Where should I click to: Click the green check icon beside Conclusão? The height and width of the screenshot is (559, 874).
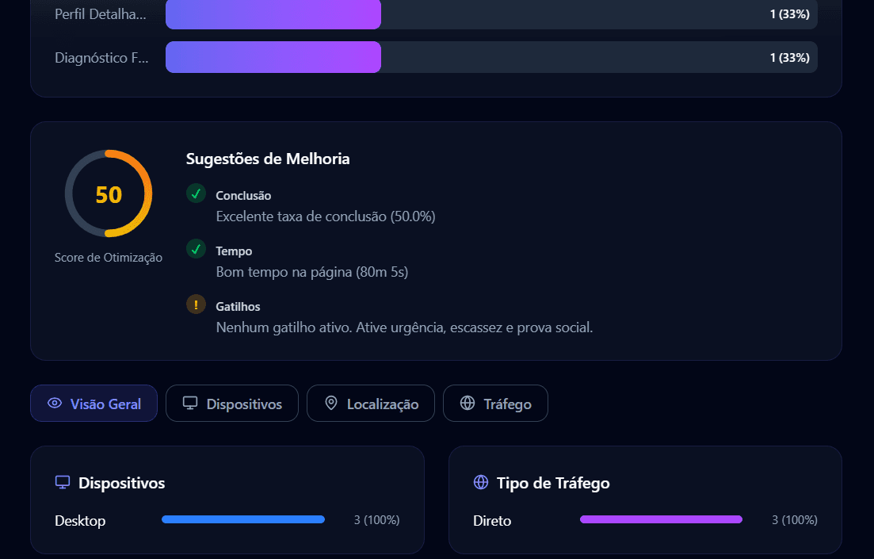click(196, 193)
